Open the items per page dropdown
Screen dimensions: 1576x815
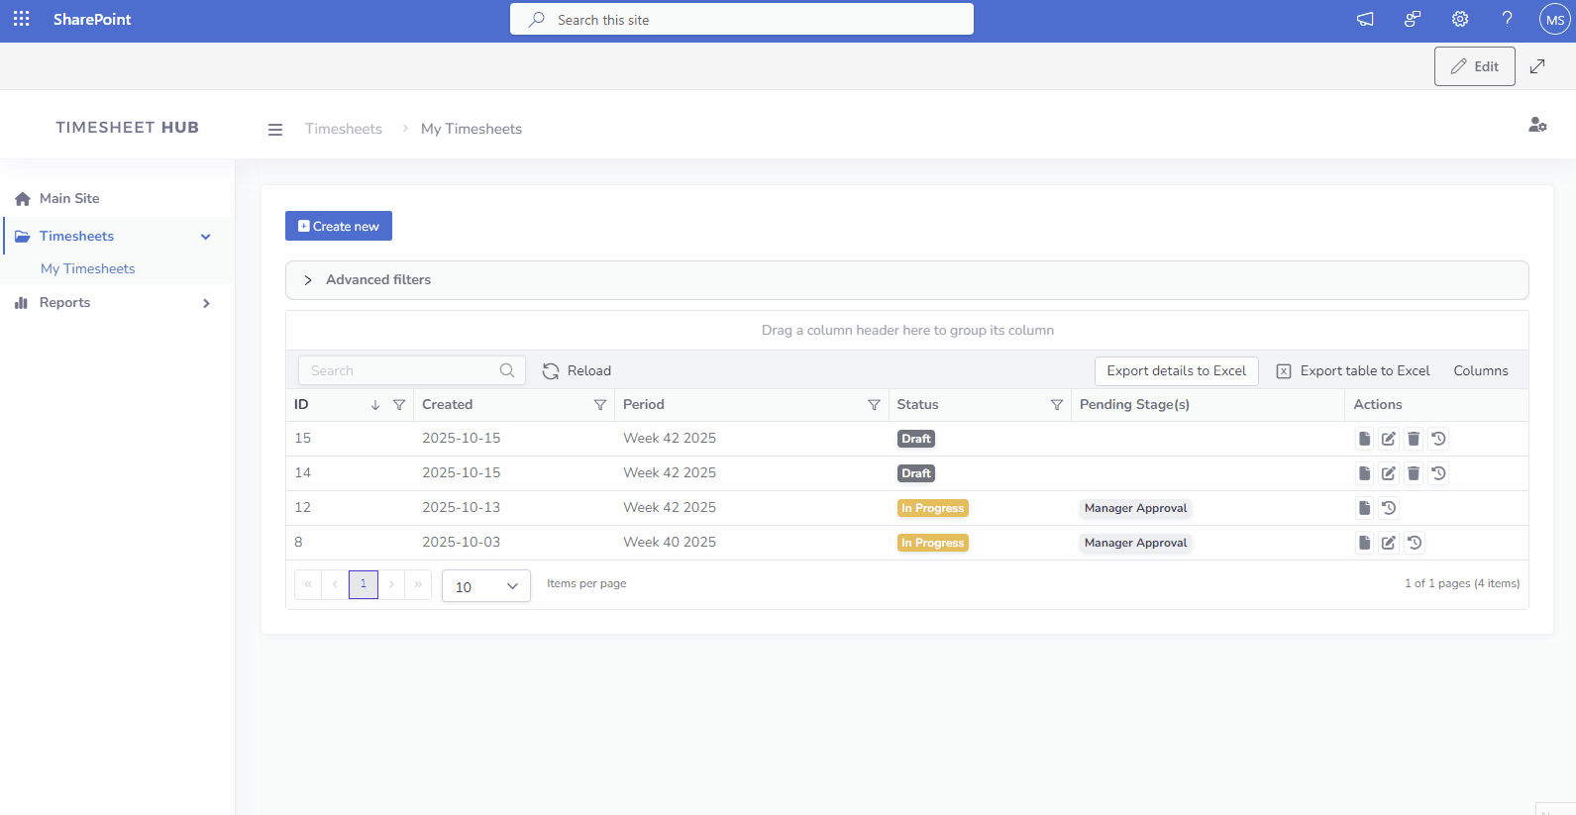click(485, 586)
